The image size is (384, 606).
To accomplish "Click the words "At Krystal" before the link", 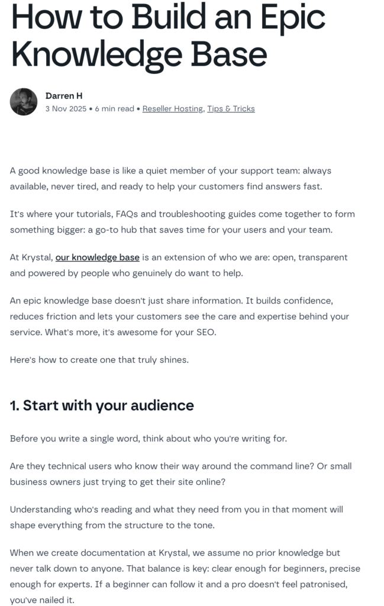I will point(31,257).
